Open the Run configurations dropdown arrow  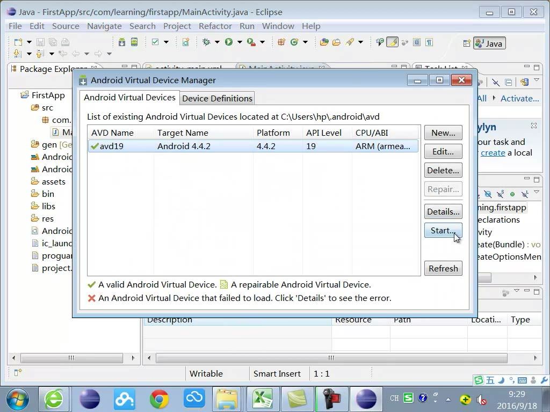tap(240, 42)
